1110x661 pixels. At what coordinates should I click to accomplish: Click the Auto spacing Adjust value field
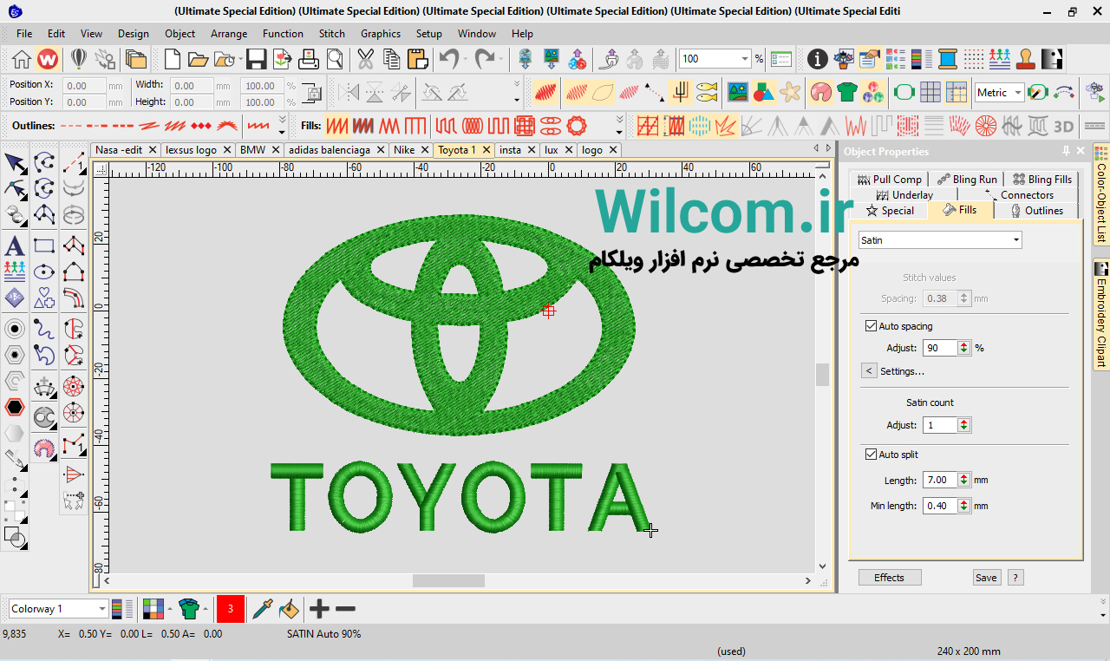[940, 348]
